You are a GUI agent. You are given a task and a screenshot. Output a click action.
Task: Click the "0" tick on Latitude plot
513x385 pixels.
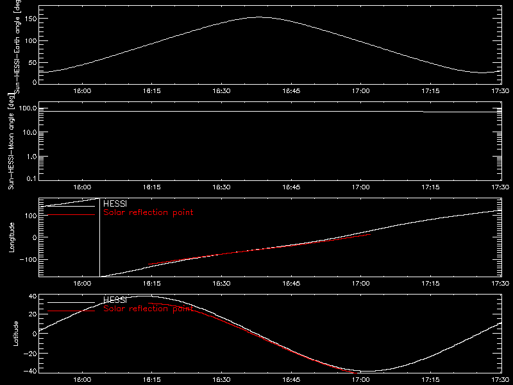[x=35, y=334]
